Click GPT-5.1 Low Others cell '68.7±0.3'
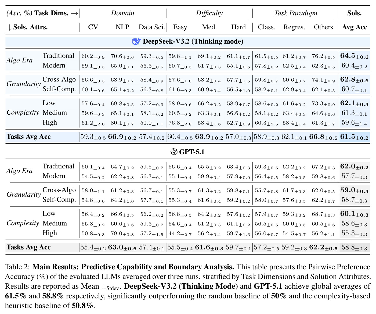The image size is (376, 314). 323,214
